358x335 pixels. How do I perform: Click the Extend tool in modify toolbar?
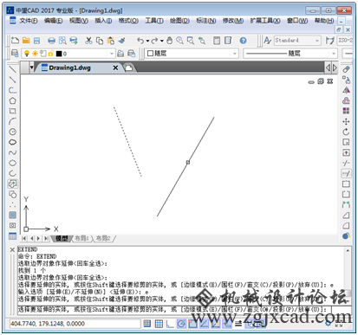pyautogui.click(x=346, y=173)
